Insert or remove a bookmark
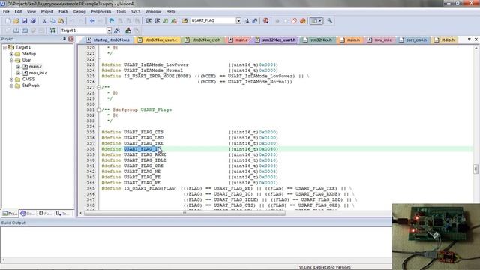The width and height of the screenshot is (480, 270). [112, 21]
